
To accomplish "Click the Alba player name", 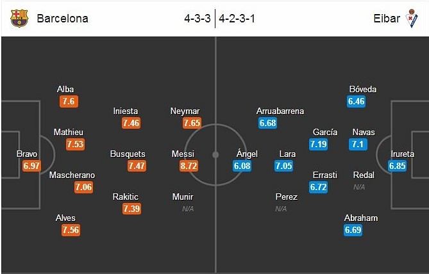I will [x=65, y=90].
